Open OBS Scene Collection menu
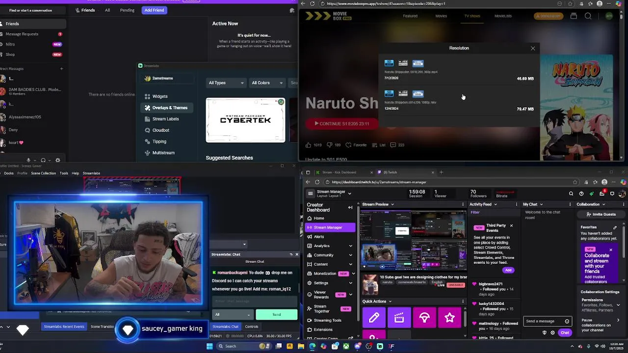 (43, 174)
